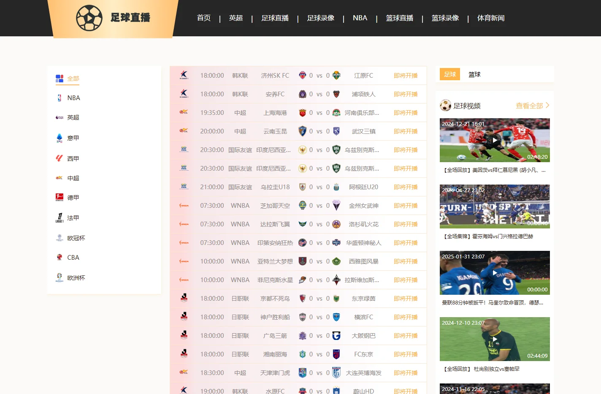The image size is (601, 394).
Task: Click the 西雅图风暴 team logo
Action: 336,261
